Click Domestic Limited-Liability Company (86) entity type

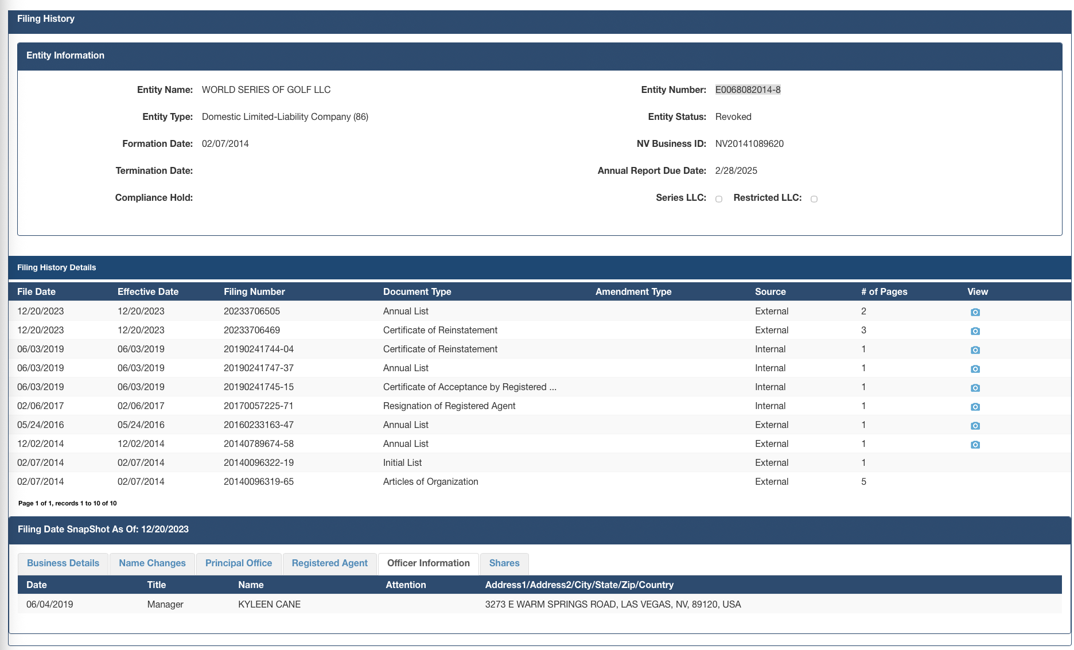coord(285,116)
